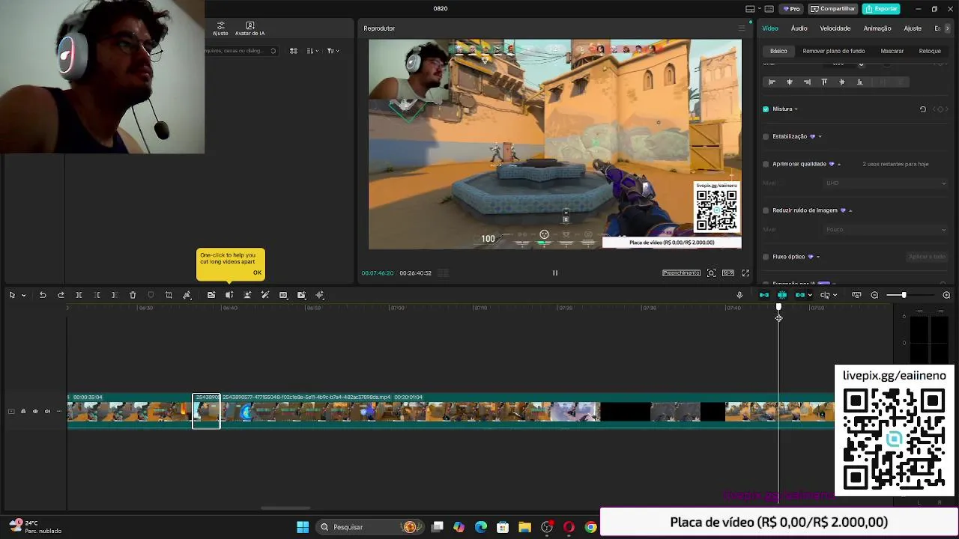Viewport: 959px width, 539px height.
Task: Enable the Fluxo óptico checkbox
Action: point(766,257)
